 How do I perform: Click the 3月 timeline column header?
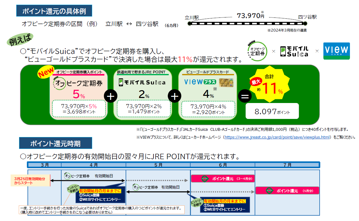[x=45, y=165]
